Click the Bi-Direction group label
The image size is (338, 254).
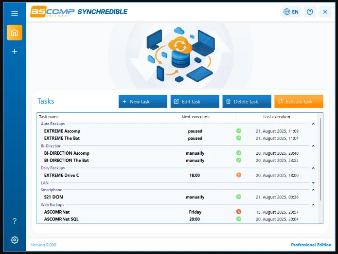click(51, 146)
